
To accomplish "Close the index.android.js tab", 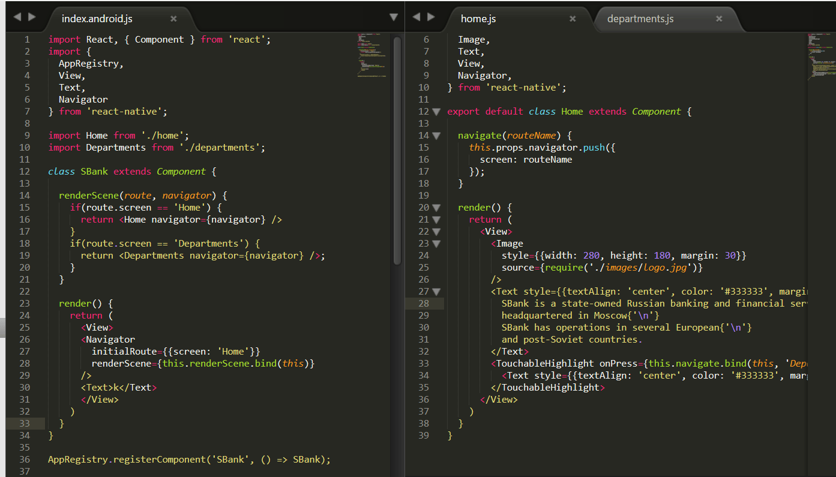I will 173,19.
